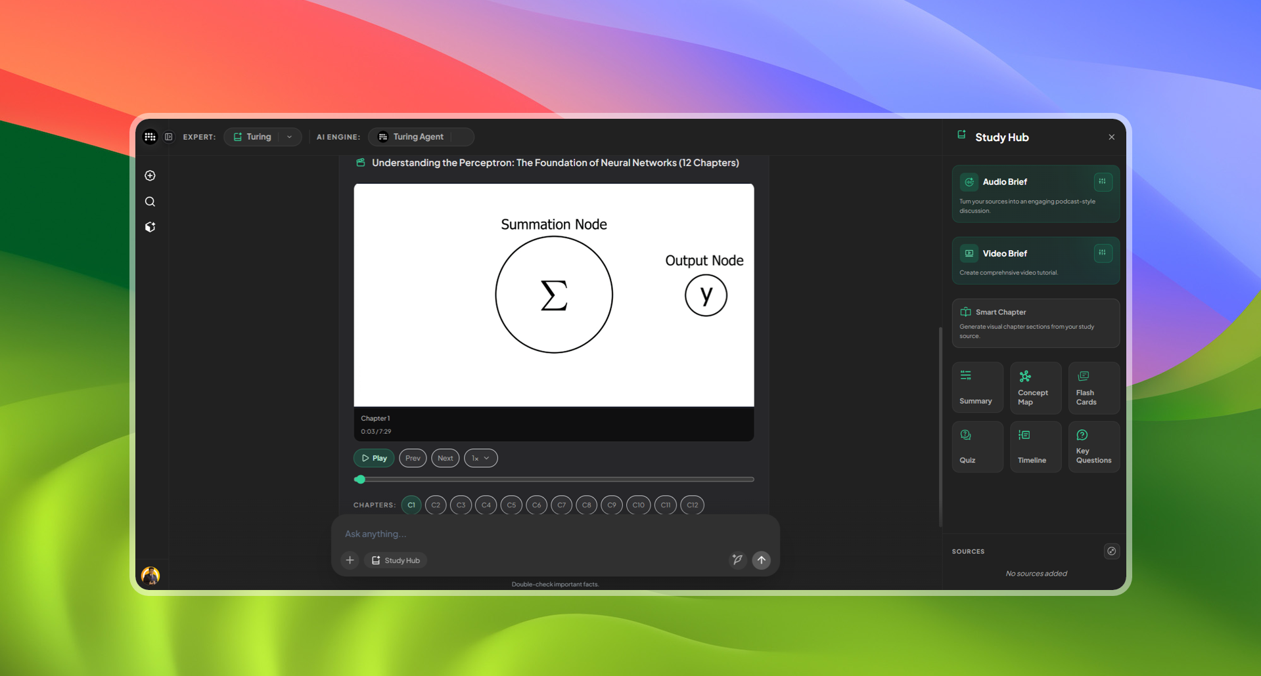
Task: Jump to chapter C12
Action: click(x=692, y=505)
